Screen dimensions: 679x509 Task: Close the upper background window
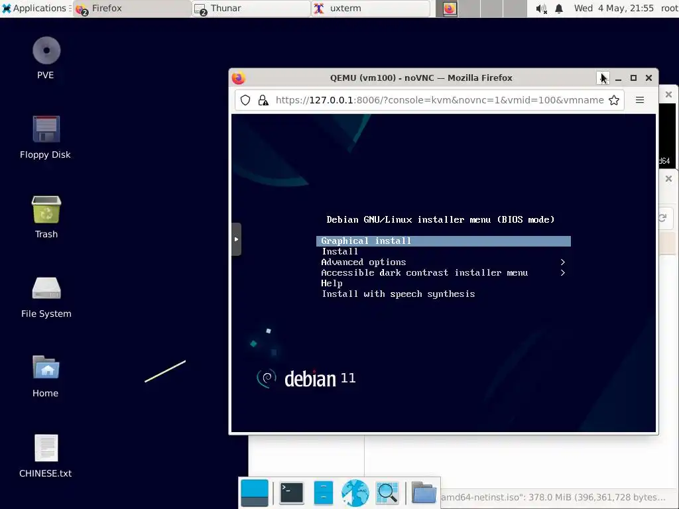pyautogui.click(x=668, y=94)
